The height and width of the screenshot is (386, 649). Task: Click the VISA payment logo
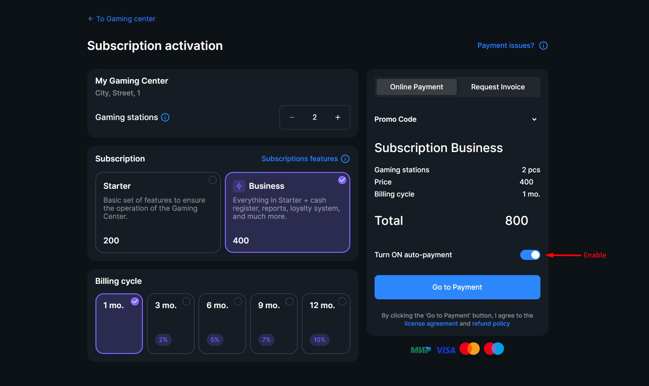click(x=445, y=350)
